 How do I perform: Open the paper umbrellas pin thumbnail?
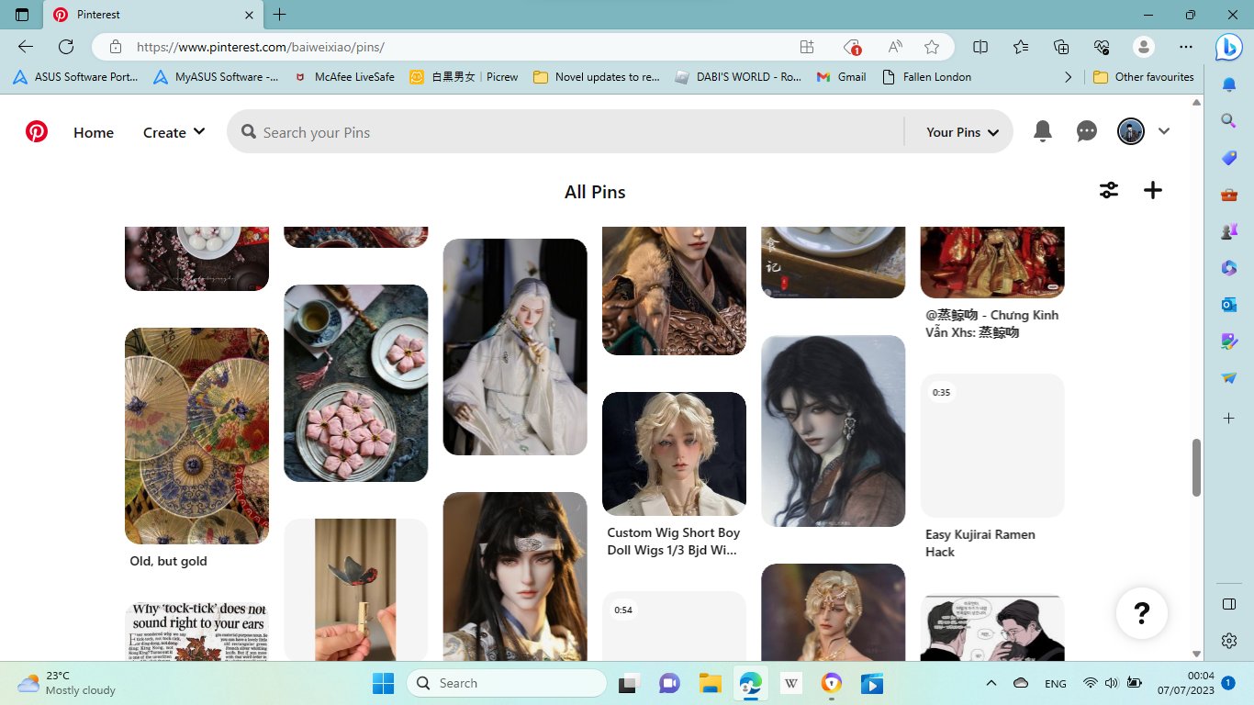(196, 435)
